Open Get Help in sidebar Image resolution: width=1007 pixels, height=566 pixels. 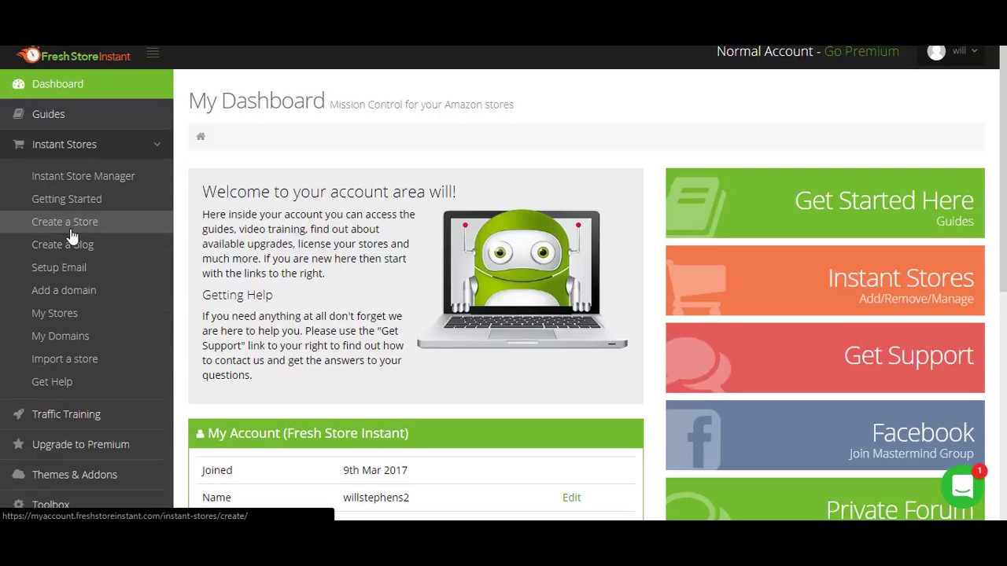[x=52, y=381]
